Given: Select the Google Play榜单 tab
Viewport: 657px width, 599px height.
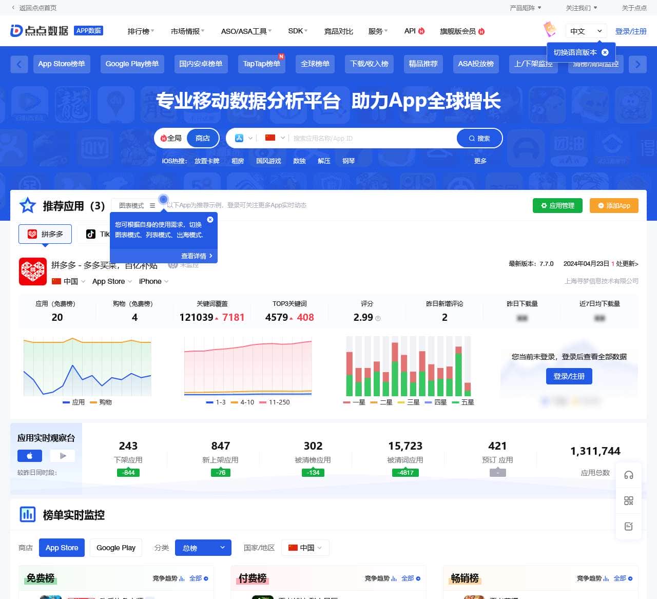Looking at the screenshot, I should point(132,64).
